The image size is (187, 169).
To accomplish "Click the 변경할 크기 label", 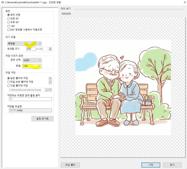I will (13, 49).
